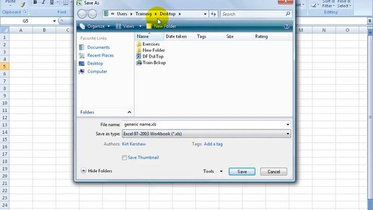Click the Users breadcrumb segment
This screenshot has width=373, height=210.
pos(122,14)
